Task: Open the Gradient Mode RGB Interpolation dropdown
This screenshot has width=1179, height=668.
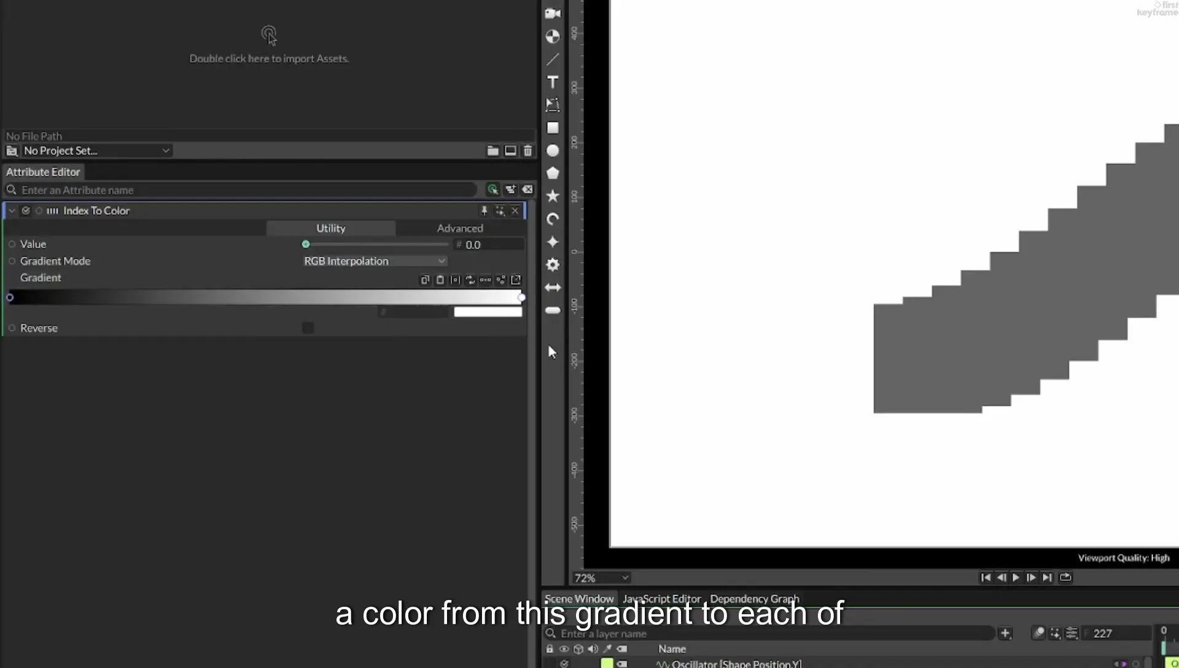Action: (374, 261)
